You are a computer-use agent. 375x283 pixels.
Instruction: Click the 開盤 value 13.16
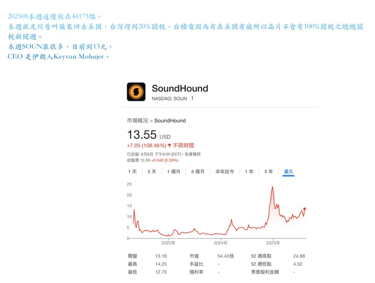pyautogui.click(x=161, y=256)
